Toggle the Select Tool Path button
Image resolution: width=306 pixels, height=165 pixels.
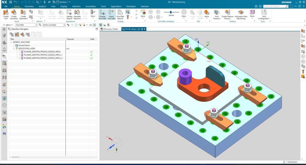[111, 14]
